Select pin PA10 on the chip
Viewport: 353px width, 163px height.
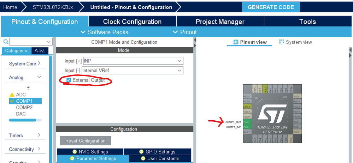point(298,117)
